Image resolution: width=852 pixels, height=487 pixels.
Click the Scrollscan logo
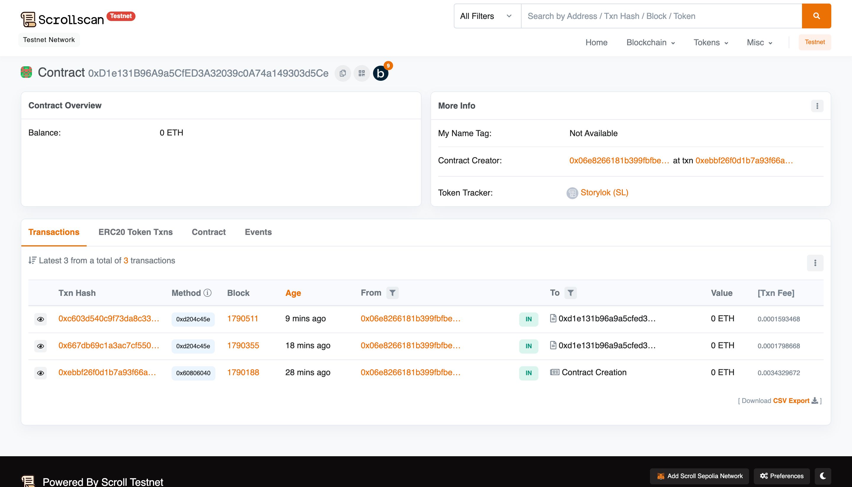coord(62,20)
